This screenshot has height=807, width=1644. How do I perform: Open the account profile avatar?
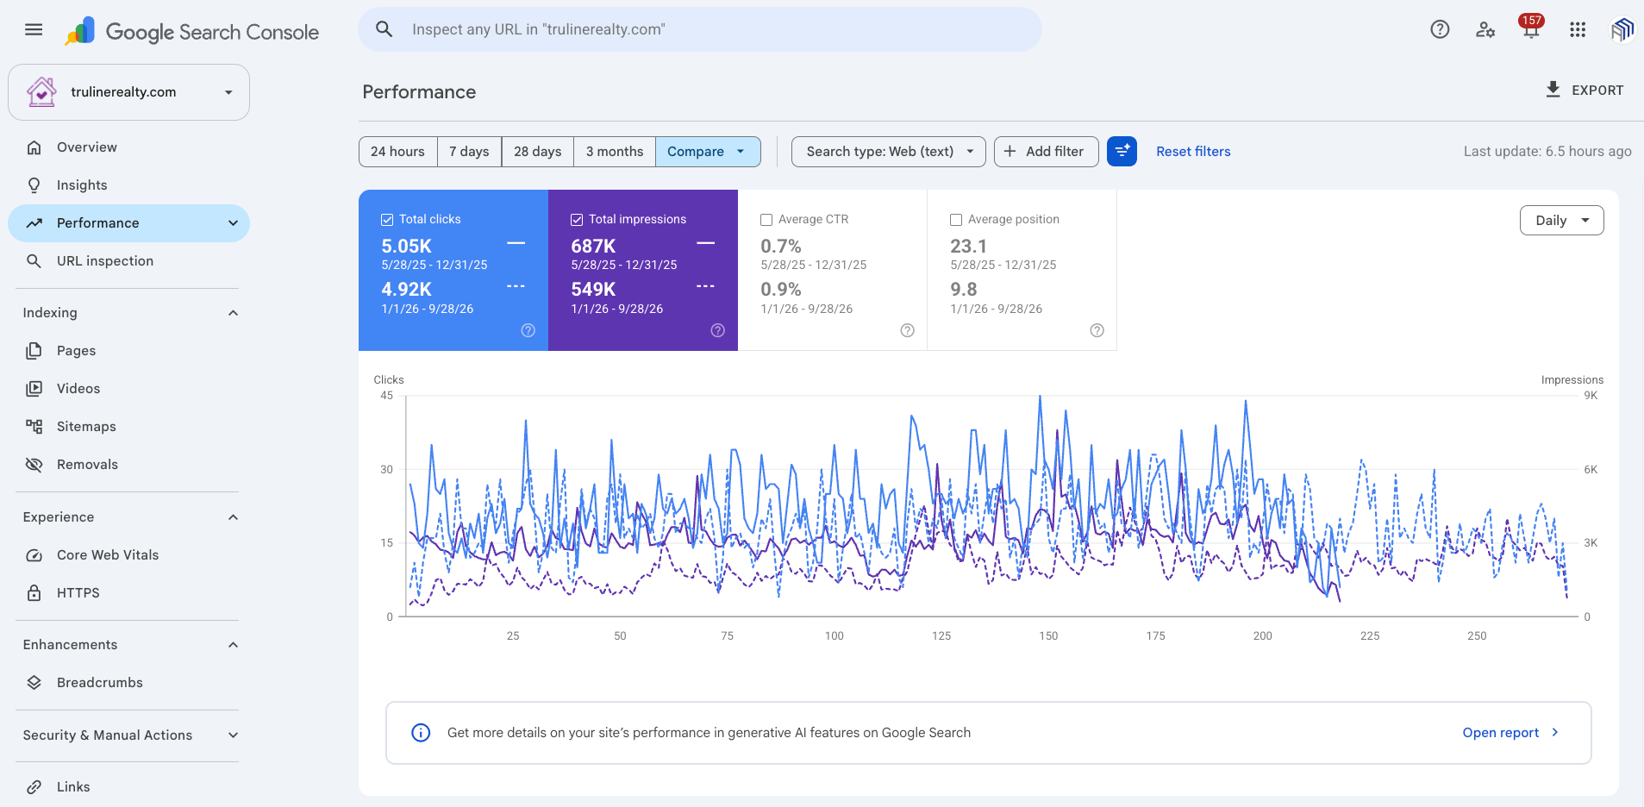coord(1622,29)
